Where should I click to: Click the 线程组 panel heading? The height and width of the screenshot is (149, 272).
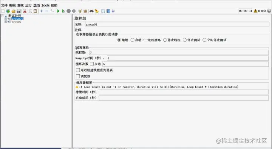coord(80,19)
